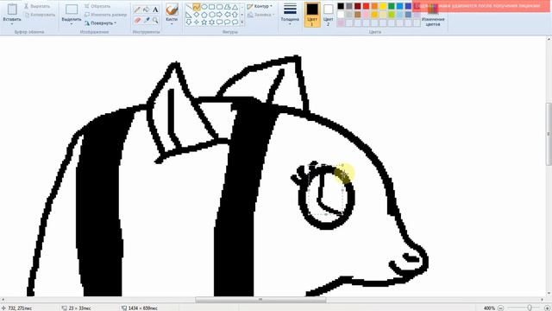Click the Обрезать crop button
Viewport: 552px width, 311px height.
[97, 6]
